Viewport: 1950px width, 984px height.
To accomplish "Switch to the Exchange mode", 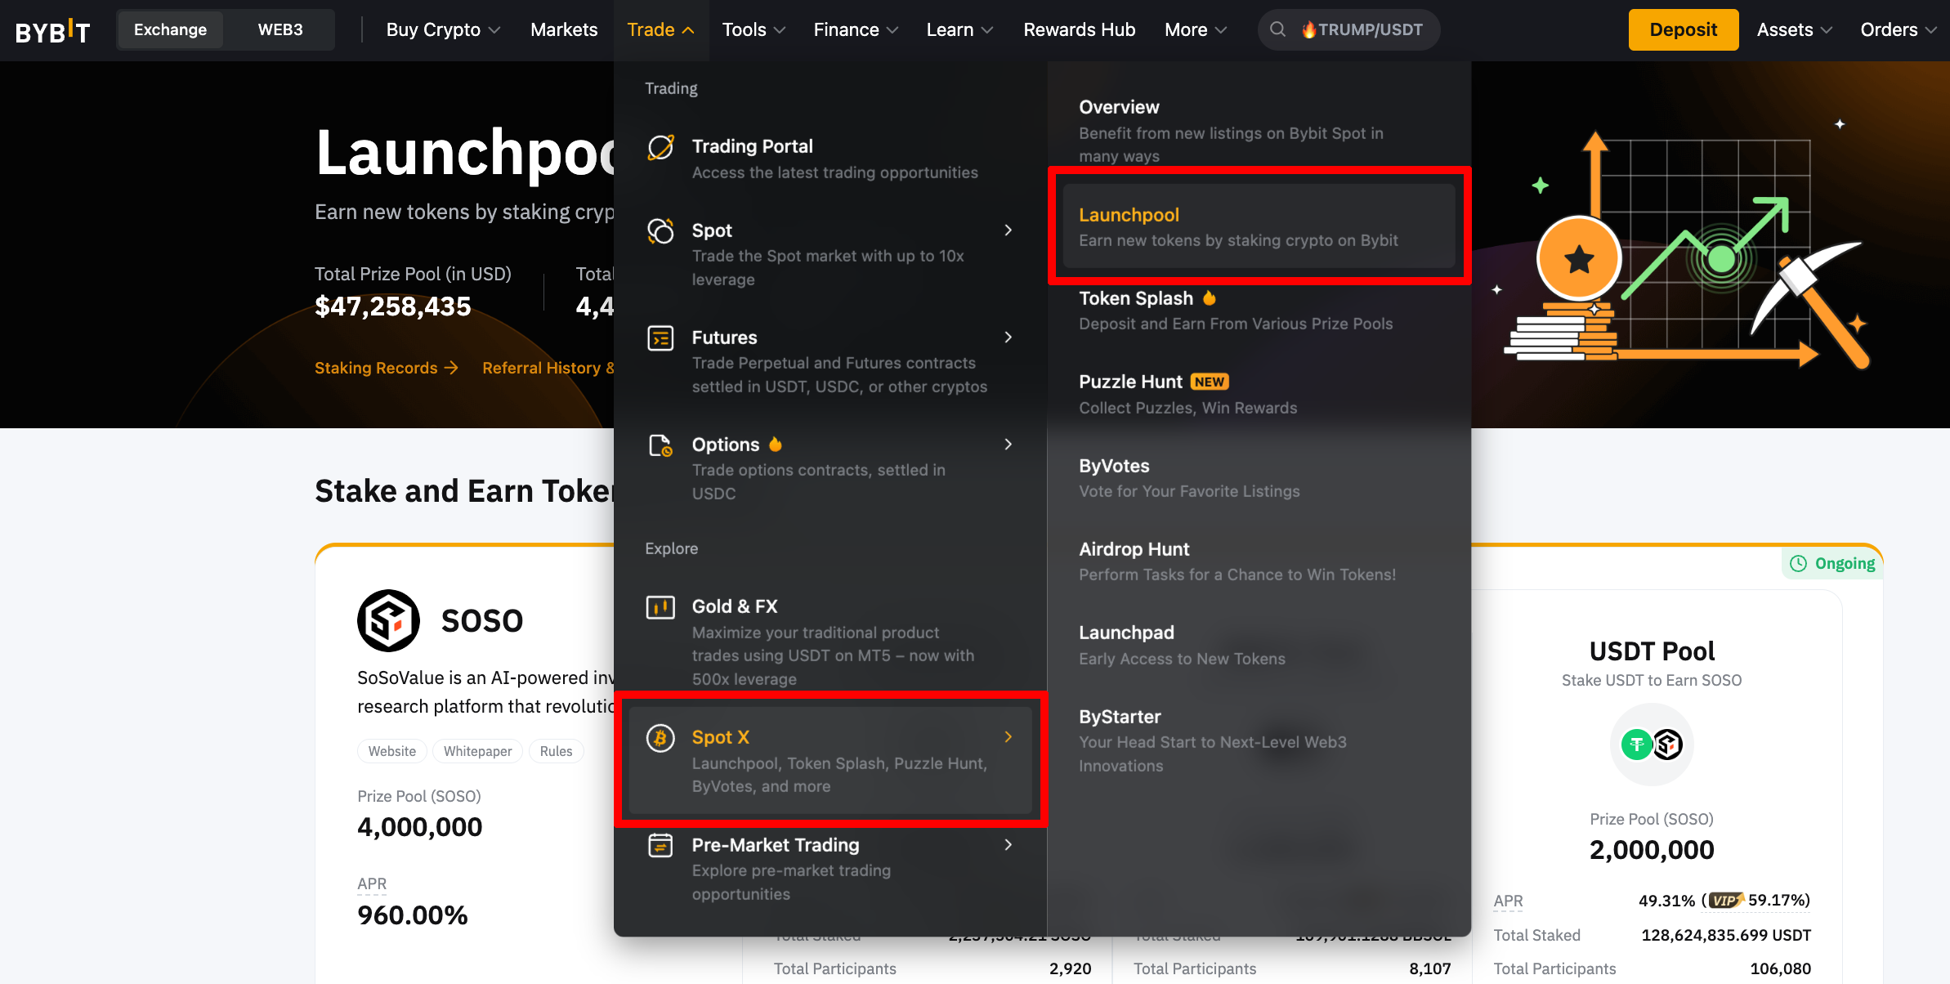I will pos(170,30).
